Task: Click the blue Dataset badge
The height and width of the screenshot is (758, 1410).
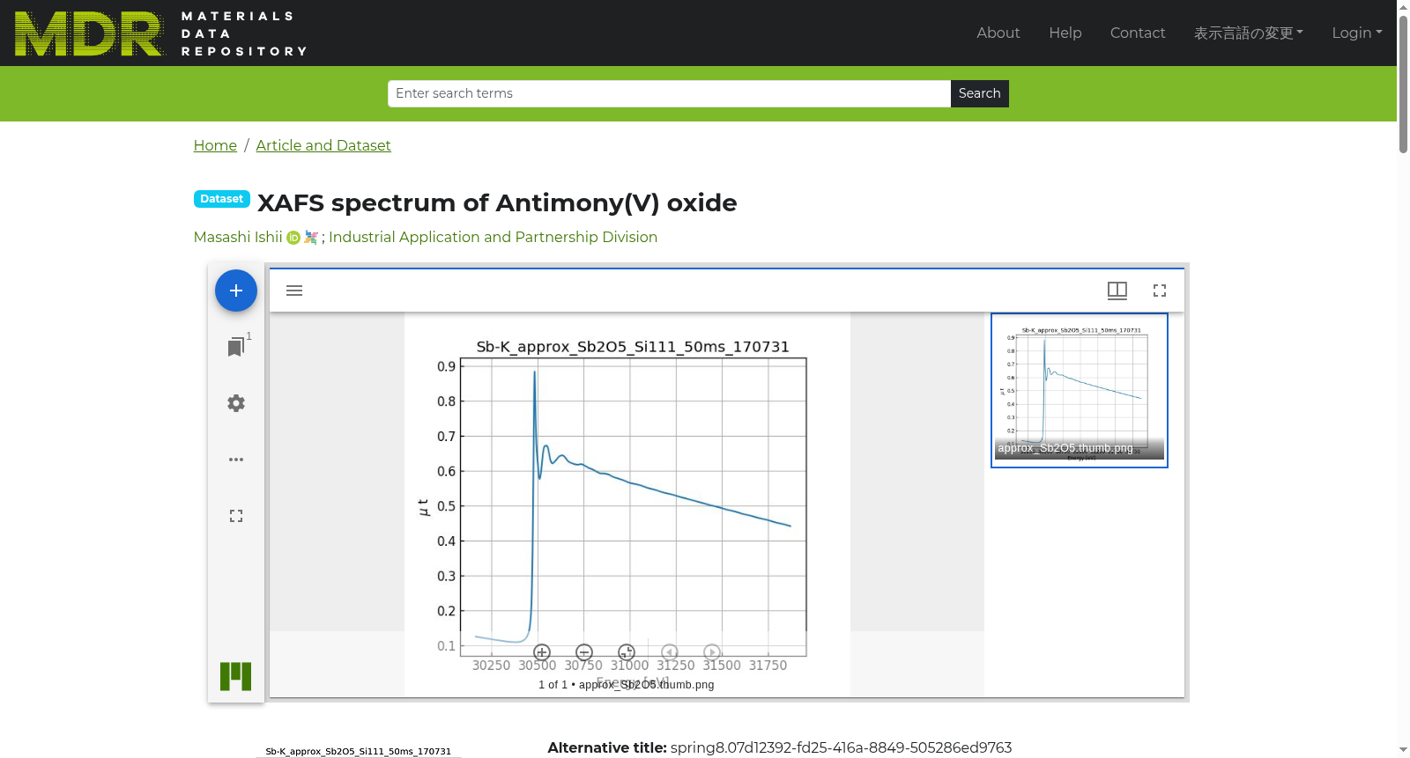Action: tap(222, 199)
